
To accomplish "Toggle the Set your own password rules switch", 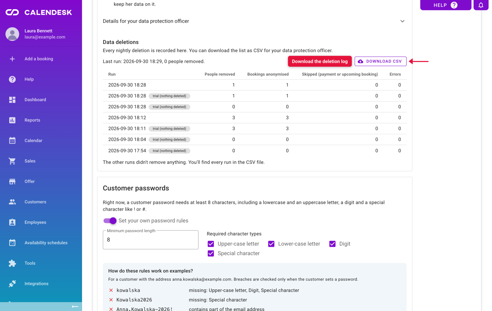I will [110, 221].
